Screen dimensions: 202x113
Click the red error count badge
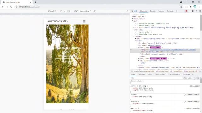(187, 11)
